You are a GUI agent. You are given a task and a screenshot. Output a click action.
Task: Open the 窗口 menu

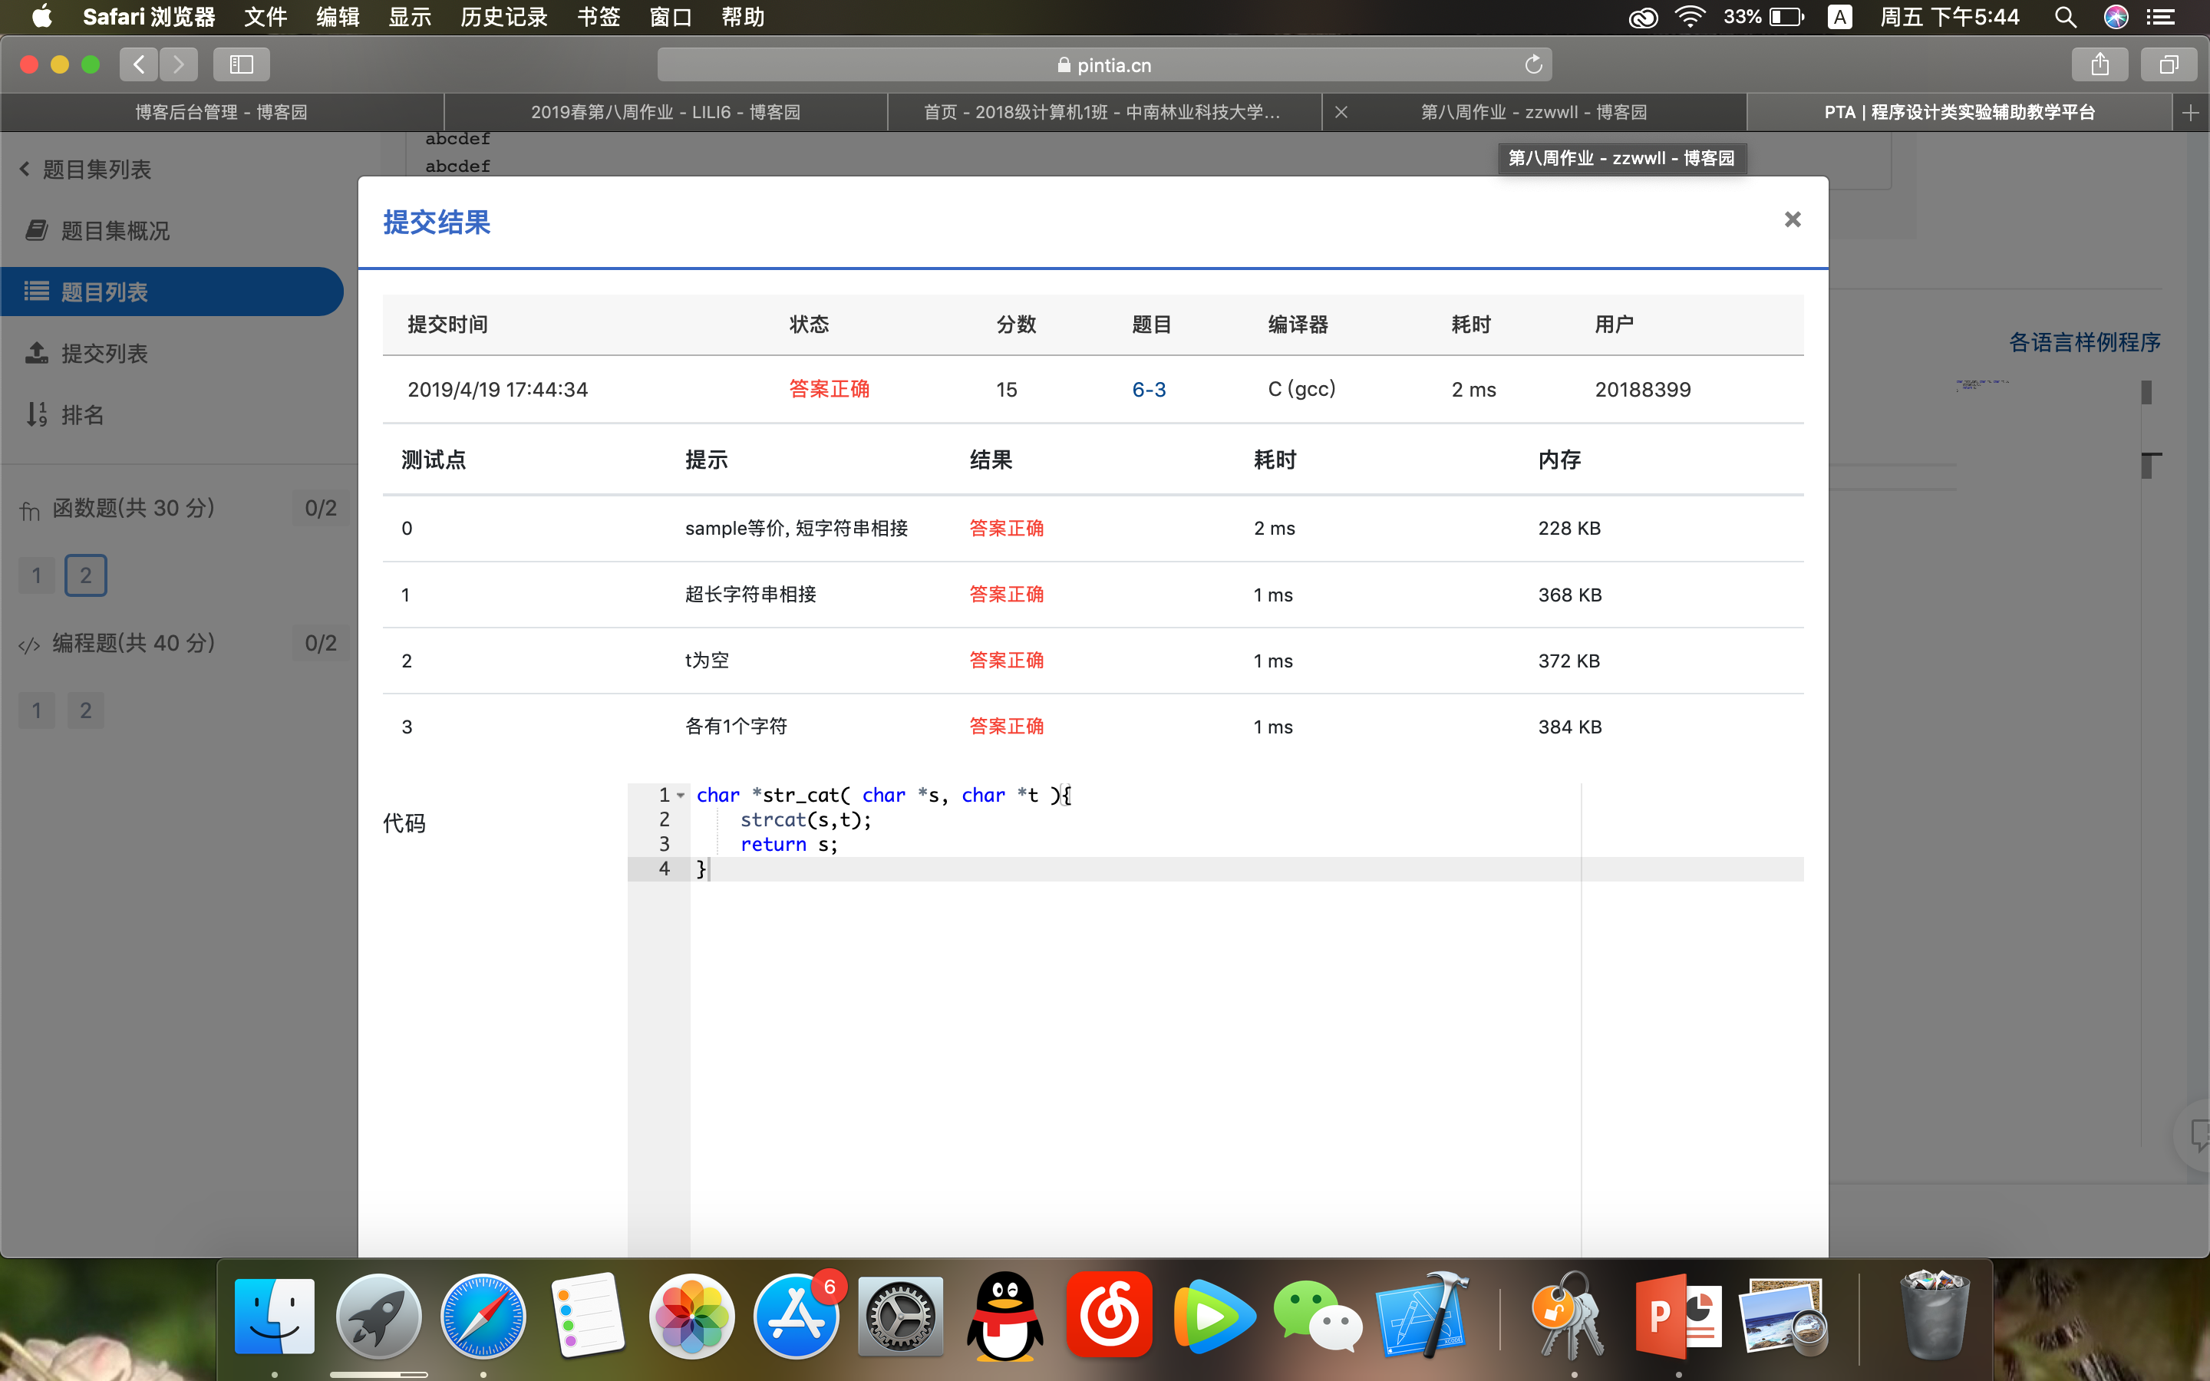[671, 16]
